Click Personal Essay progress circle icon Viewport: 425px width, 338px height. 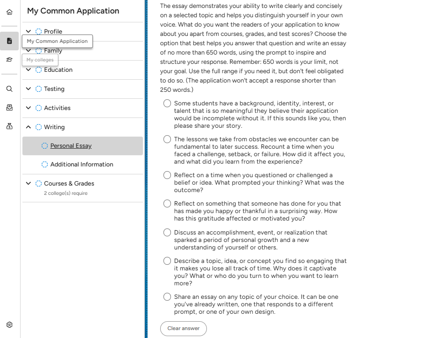click(x=44, y=146)
